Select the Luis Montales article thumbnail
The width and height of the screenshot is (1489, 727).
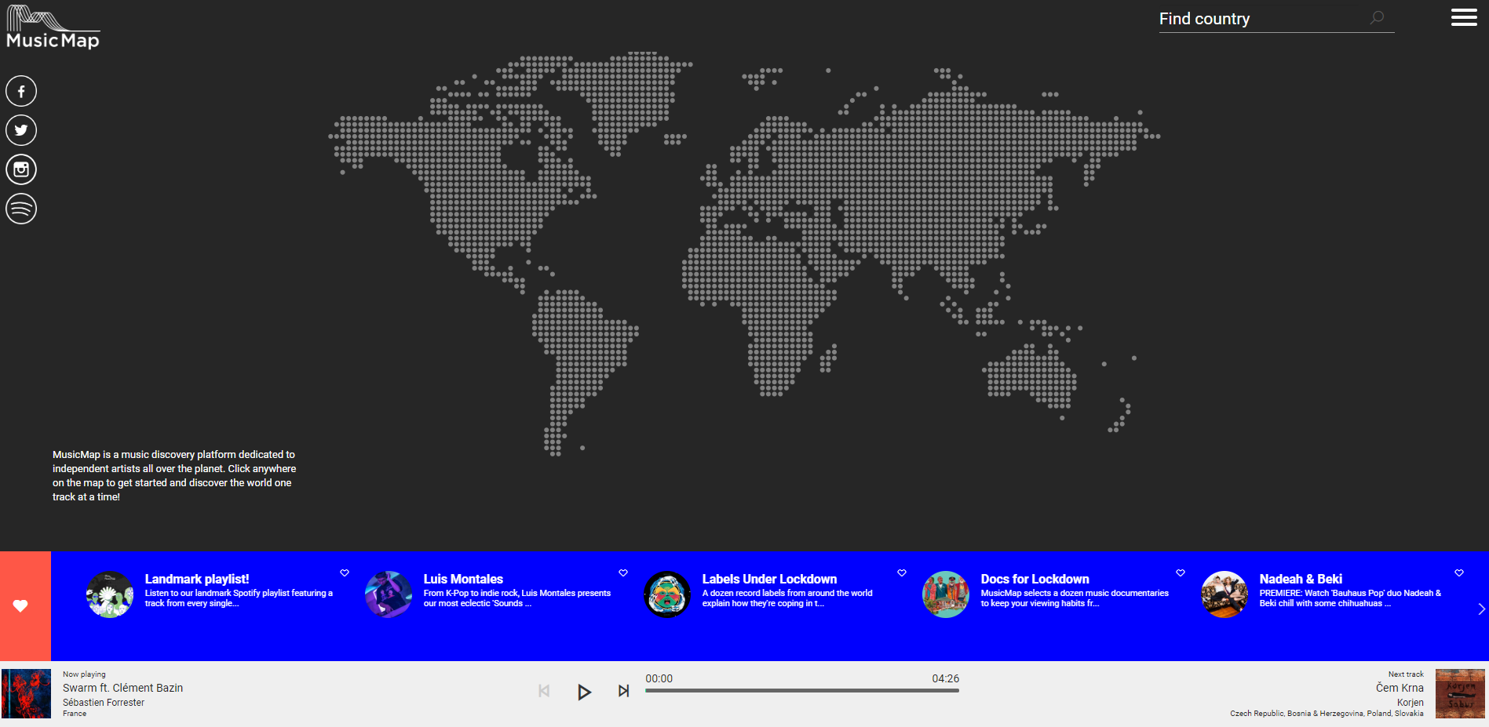coord(388,594)
